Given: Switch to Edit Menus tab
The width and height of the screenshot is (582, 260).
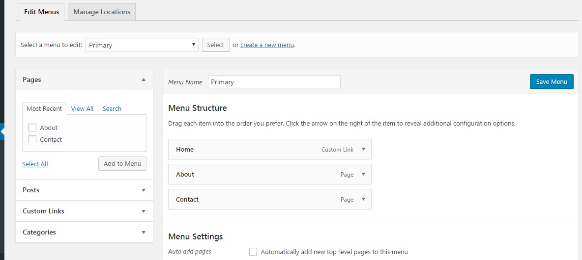Looking at the screenshot, I should coord(41,12).
